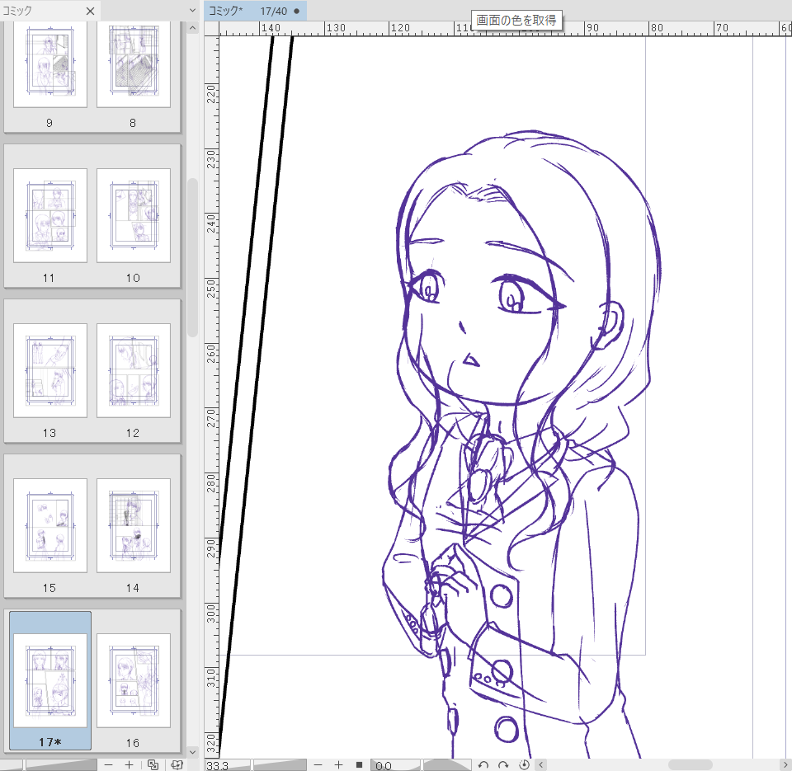Viewport: 792px width, 771px height.
Task: Zoom in the canvas with plus button
Action: point(338,764)
